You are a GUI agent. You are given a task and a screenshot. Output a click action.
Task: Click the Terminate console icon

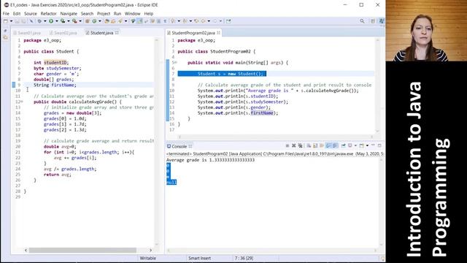coord(287,145)
